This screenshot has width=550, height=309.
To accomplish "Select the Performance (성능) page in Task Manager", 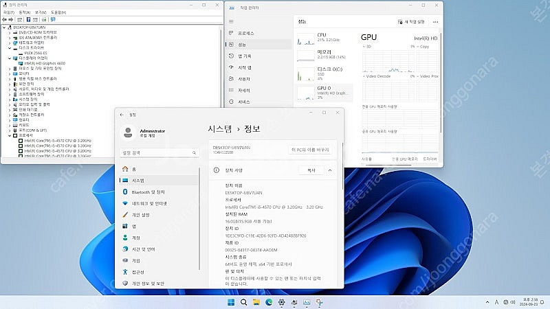I will coord(258,45).
